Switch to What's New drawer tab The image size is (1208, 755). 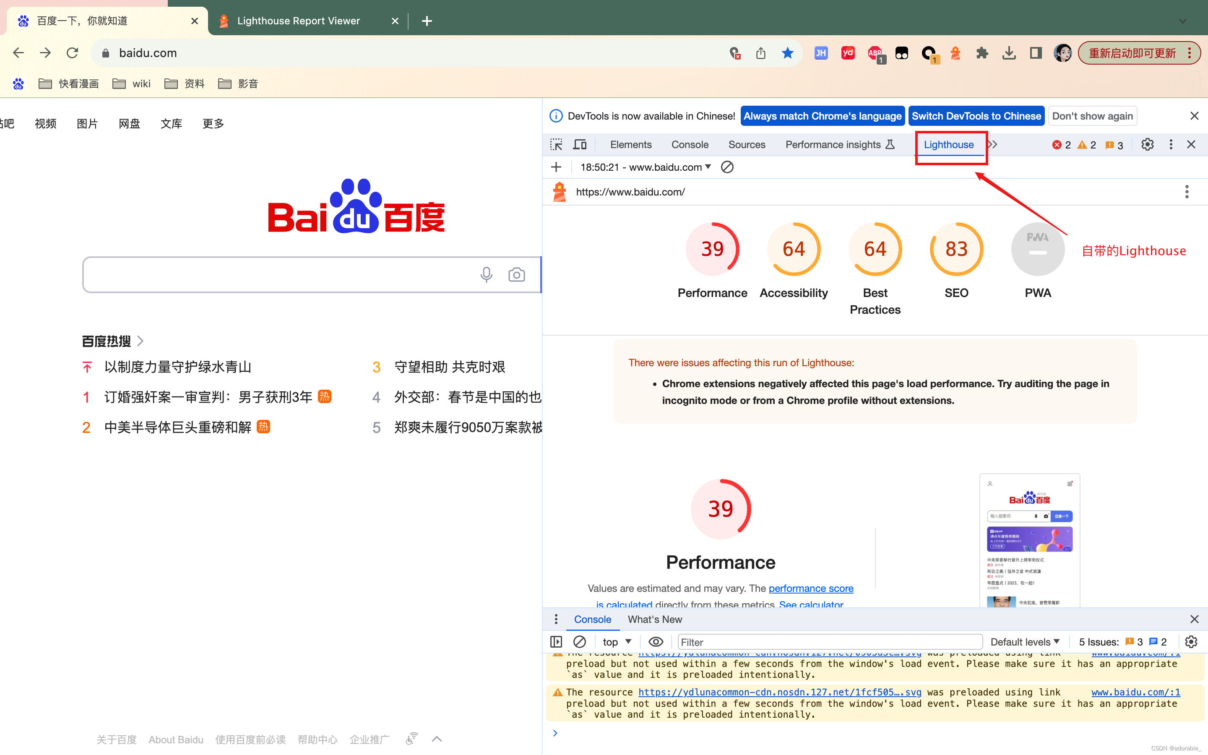[x=654, y=619]
